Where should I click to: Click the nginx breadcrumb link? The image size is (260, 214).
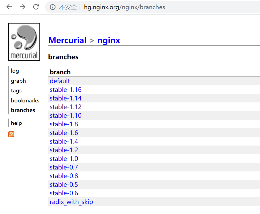click(x=109, y=40)
